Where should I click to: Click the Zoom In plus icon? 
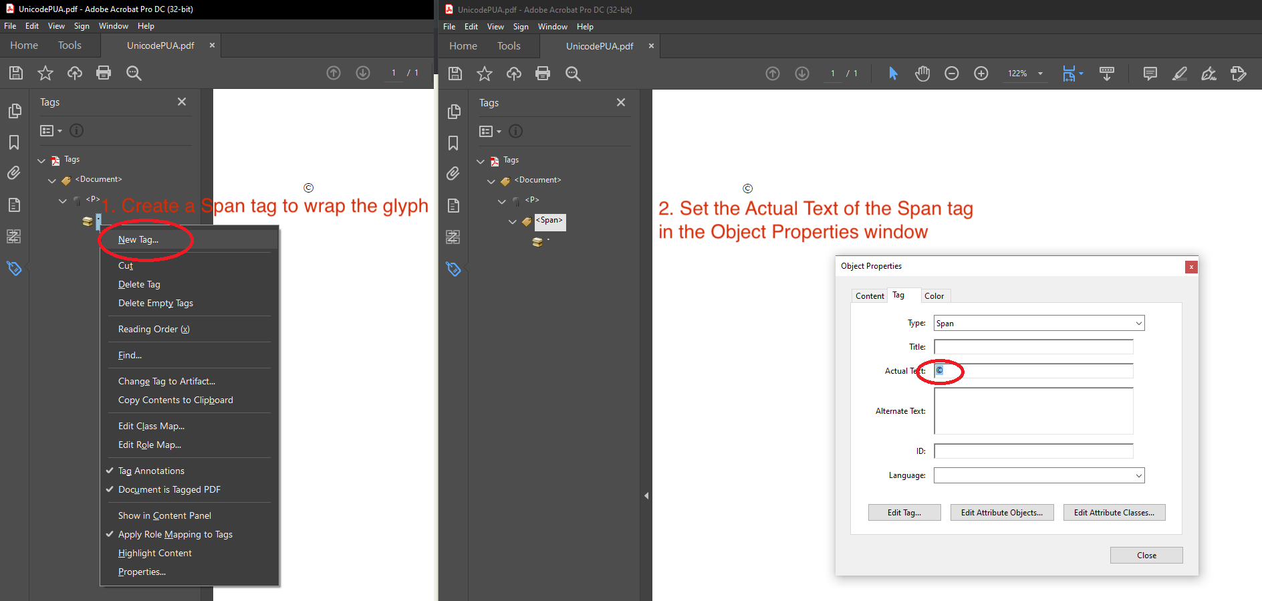pyautogui.click(x=981, y=74)
